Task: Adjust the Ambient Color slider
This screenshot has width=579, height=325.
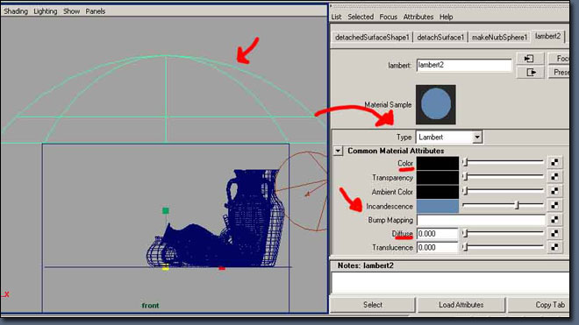Action: pos(503,190)
